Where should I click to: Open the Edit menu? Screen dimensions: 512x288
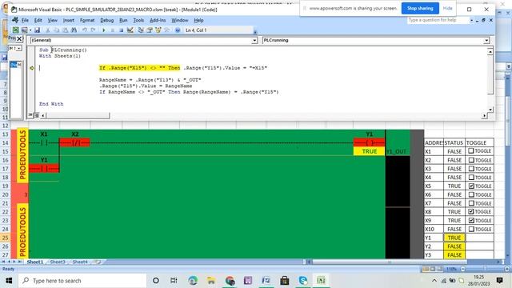tap(38, 20)
